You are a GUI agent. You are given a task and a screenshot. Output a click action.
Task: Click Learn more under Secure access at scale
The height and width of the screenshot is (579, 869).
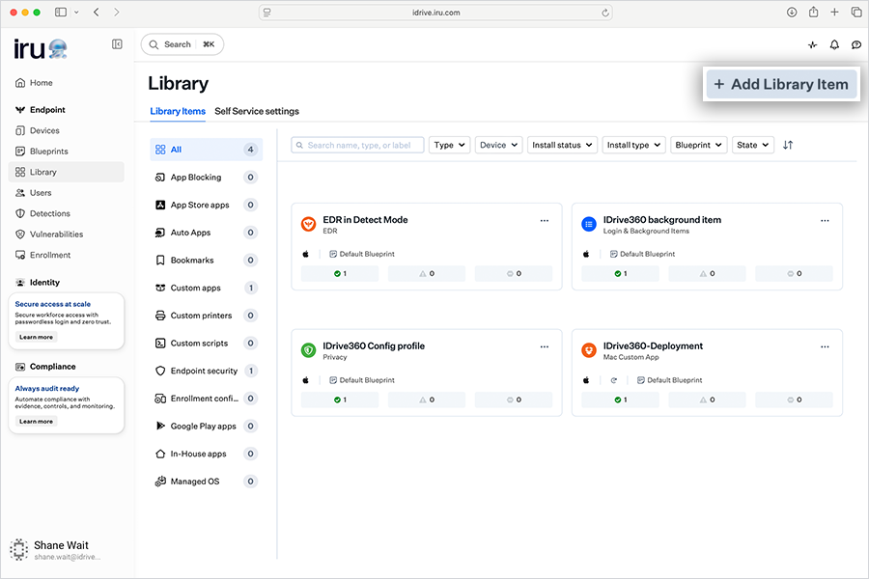tap(36, 337)
